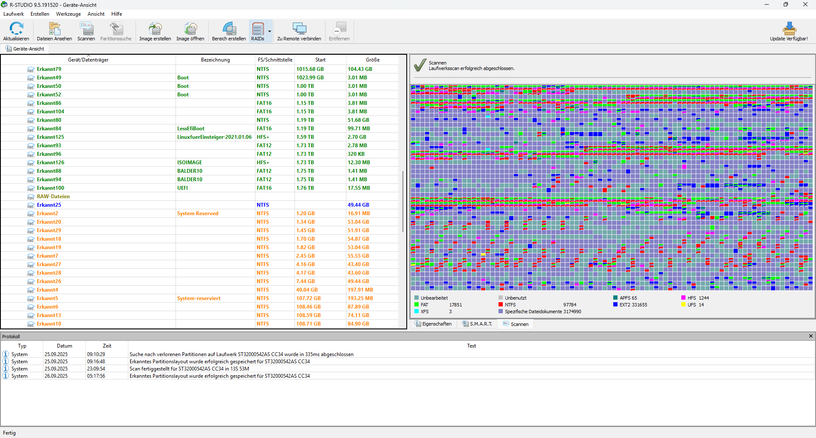Open the Werkzeuge menu

(68, 14)
